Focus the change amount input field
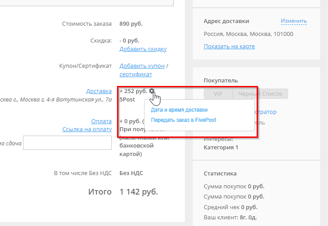 (67, 143)
